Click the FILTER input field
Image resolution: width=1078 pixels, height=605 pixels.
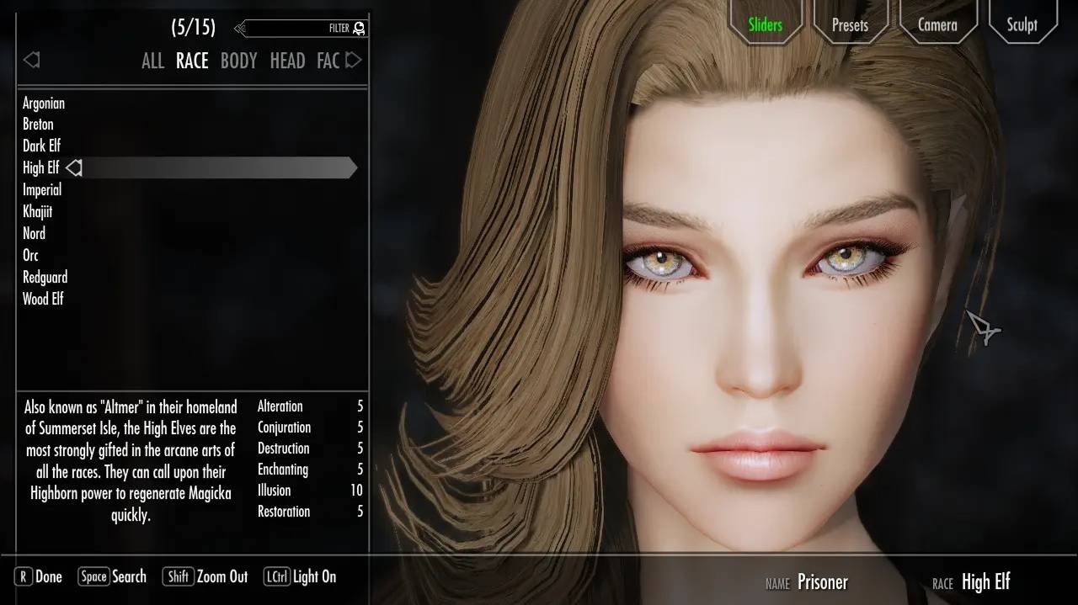point(302,29)
